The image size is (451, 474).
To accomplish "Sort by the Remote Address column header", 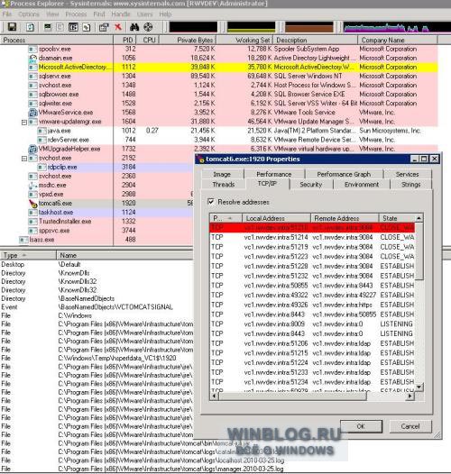I will coord(345,218).
